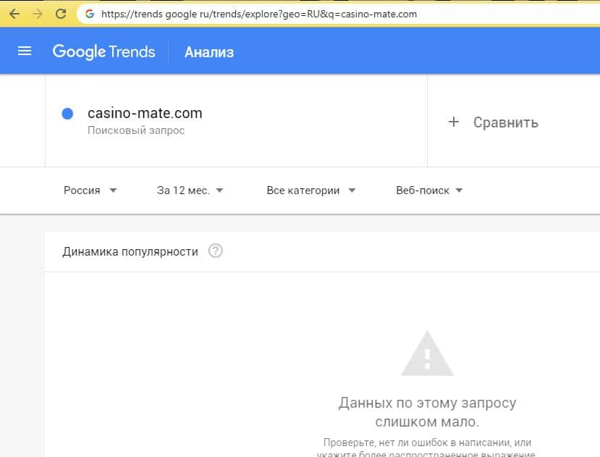Viewport: 600px width, 457px height.
Task: Click the blue dot color marker
Action: pos(67,114)
